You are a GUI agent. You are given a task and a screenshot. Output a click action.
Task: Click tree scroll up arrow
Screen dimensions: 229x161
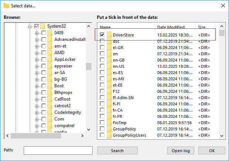(x=88, y=26)
